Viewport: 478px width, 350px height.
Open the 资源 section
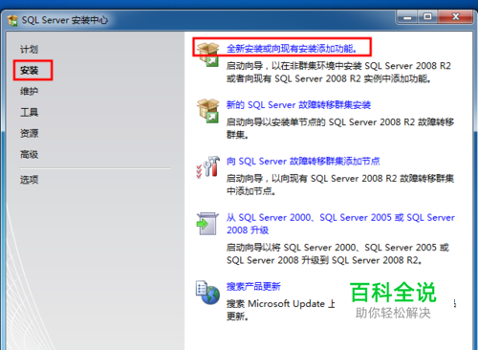(29, 133)
